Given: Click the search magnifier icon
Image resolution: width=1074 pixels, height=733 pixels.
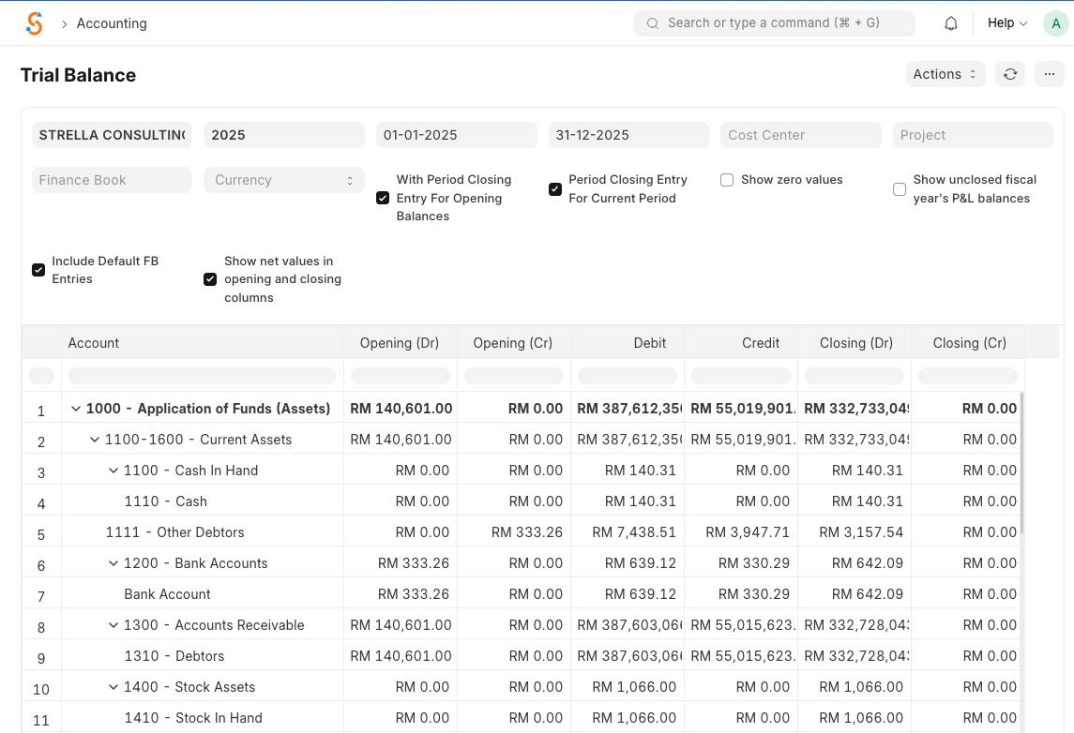Looking at the screenshot, I should click(652, 23).
